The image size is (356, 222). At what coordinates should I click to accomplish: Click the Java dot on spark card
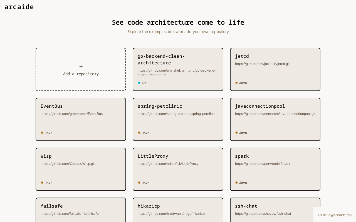click(x=236, y=183)
